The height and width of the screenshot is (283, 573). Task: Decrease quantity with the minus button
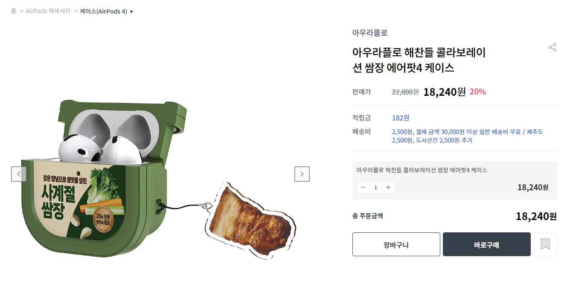[363, 187]
